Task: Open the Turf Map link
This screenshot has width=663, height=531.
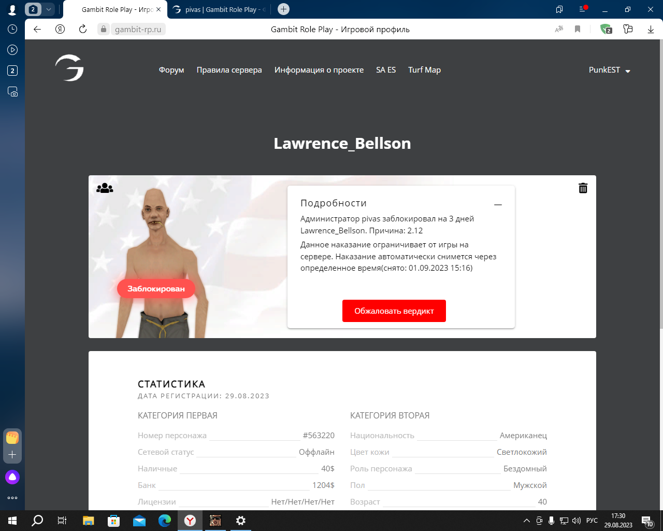Action: (424, 70)
